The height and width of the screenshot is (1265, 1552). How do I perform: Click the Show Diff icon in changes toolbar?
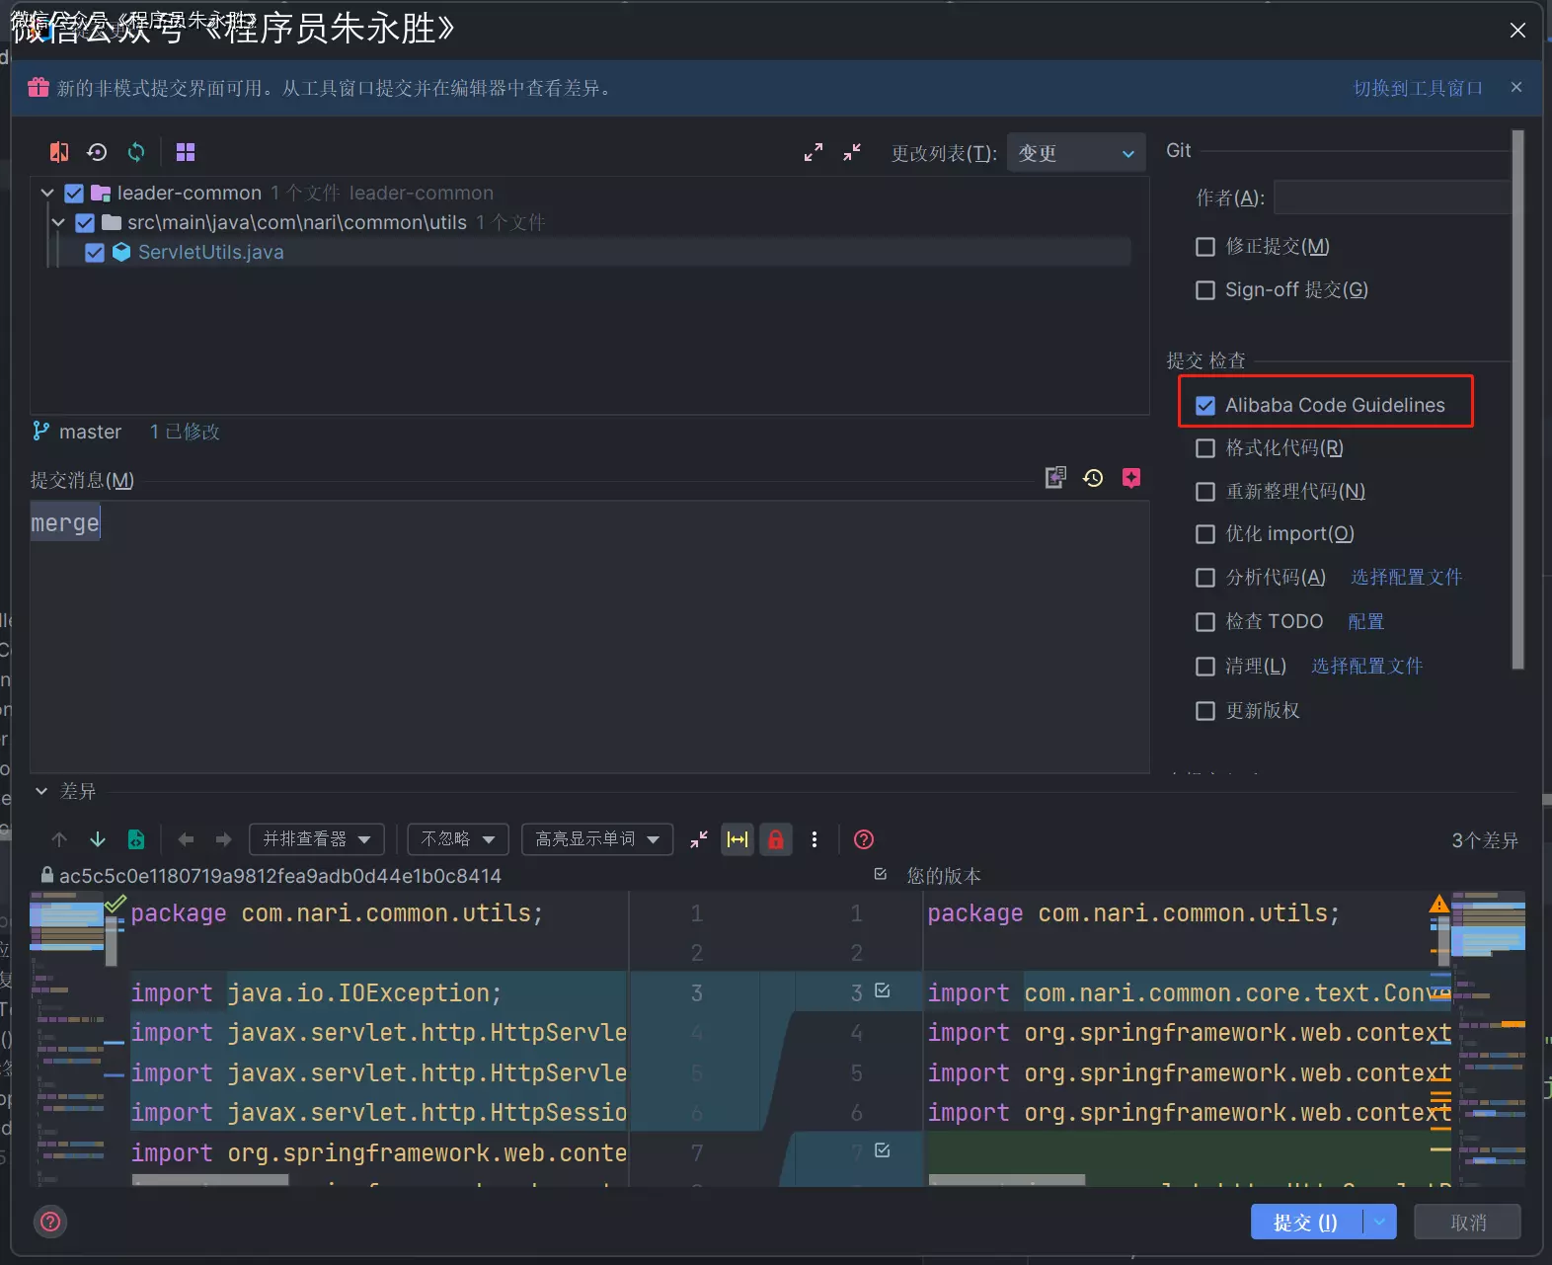[59, 152]
